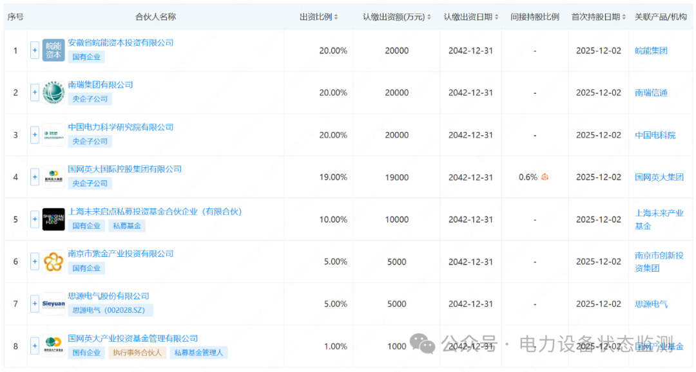Image resolution: width=696 pixels, height=372 pixels.
Task: Click 国有企业 tag under 国网英大产业投资基金管理
Action: point(86,353)
